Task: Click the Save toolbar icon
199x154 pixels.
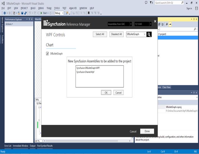Action: click(22, 13)
